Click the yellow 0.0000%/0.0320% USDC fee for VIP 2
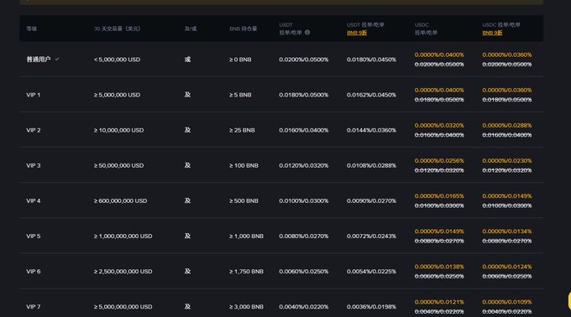 (439, 126)
